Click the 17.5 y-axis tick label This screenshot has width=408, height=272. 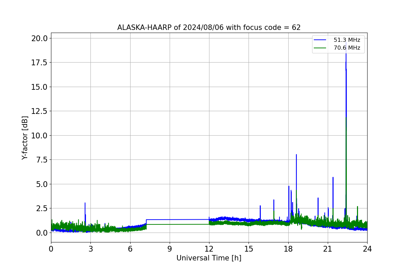(39, 63)
